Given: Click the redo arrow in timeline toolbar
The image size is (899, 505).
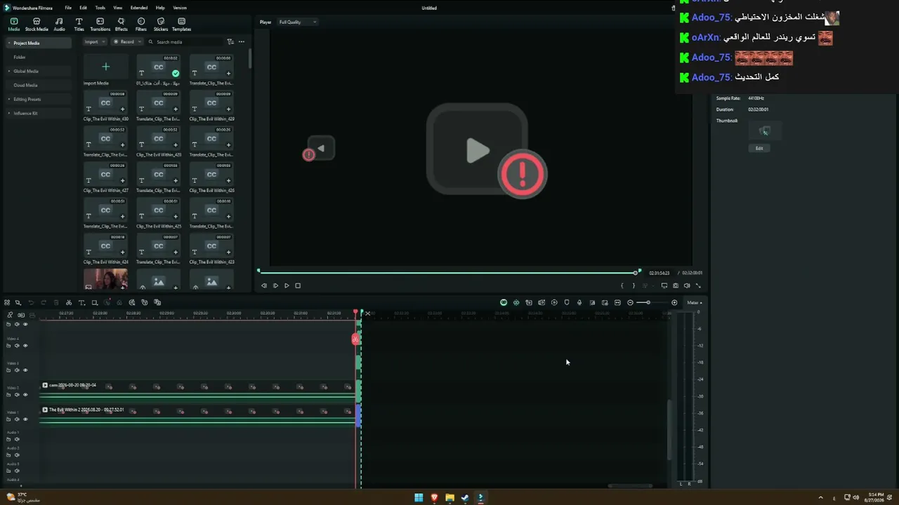Looking at the screenshot, I should point(44,303).
